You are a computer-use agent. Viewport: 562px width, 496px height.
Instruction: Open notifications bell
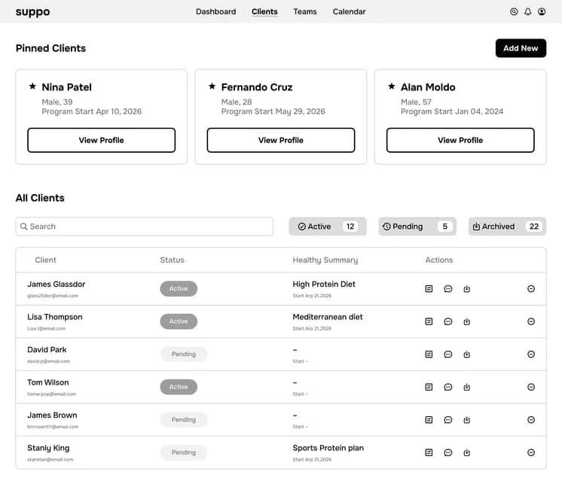[527, 12]
